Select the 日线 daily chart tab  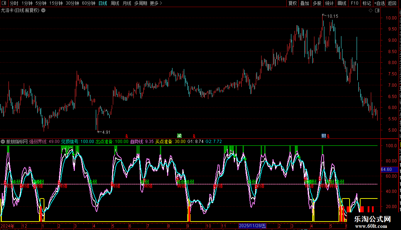(x=103, y=3)
